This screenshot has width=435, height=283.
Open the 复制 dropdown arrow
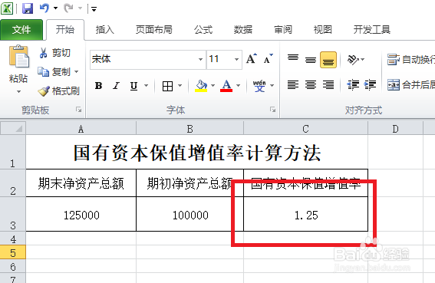[x=76, y=72]
